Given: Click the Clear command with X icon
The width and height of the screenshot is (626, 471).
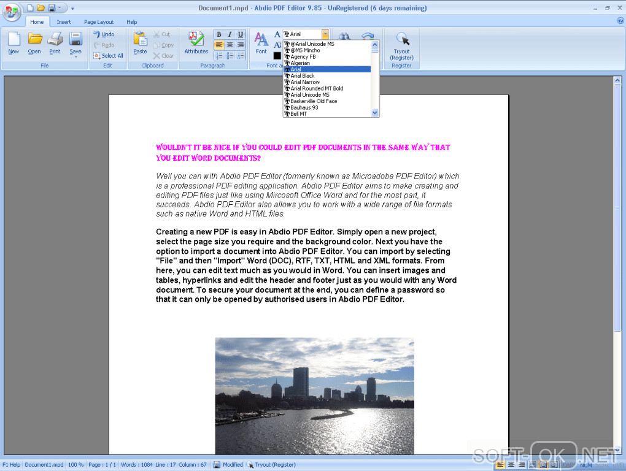Looking at the screenshot, I should pos(164,56).
